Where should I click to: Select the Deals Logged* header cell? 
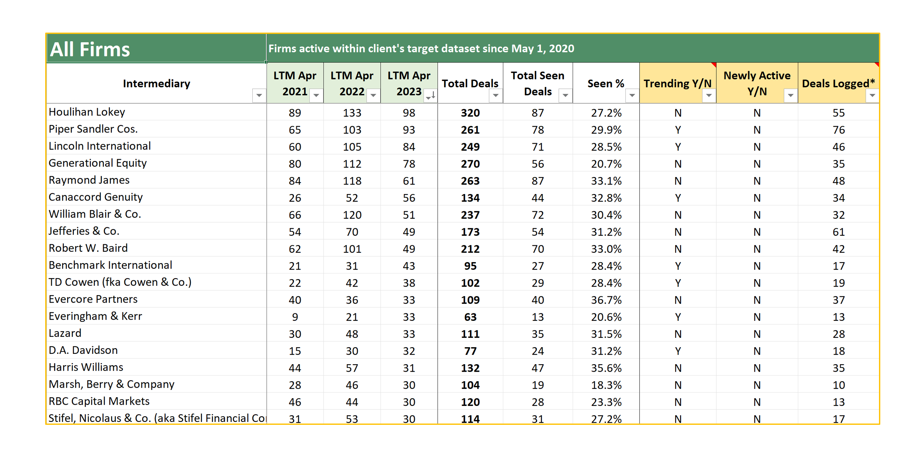click(838, 84)
